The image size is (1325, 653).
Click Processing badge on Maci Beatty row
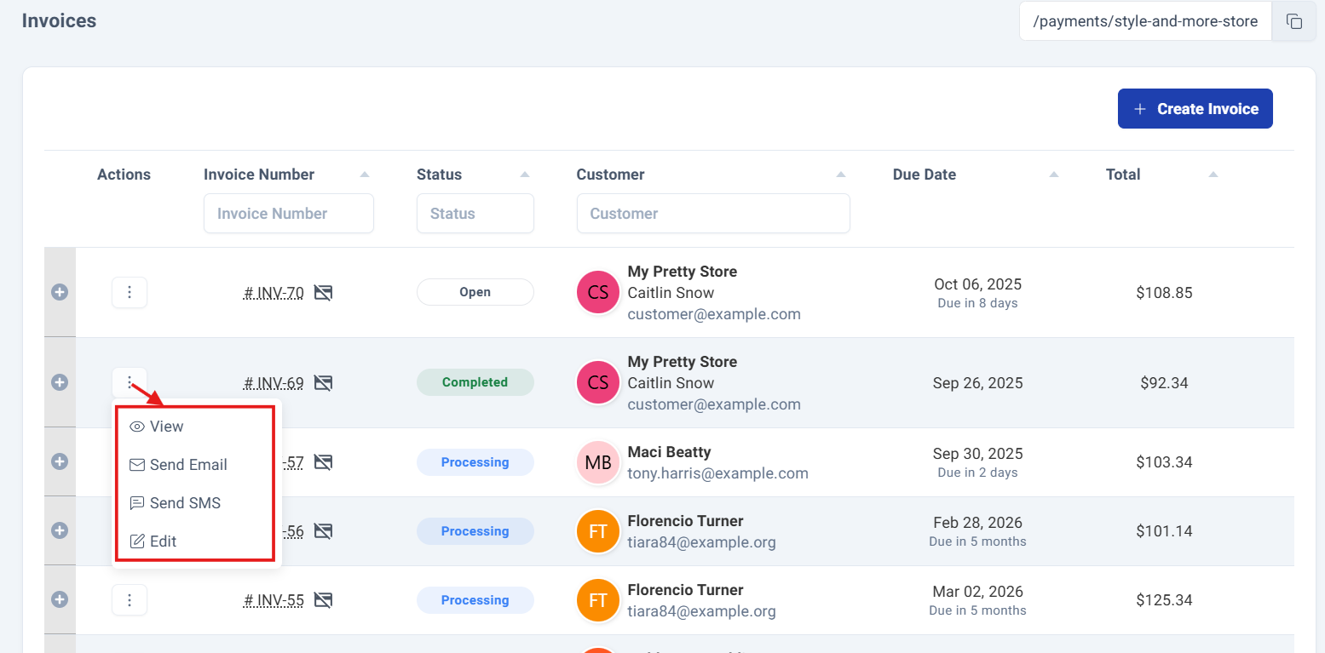pos(475,462)
